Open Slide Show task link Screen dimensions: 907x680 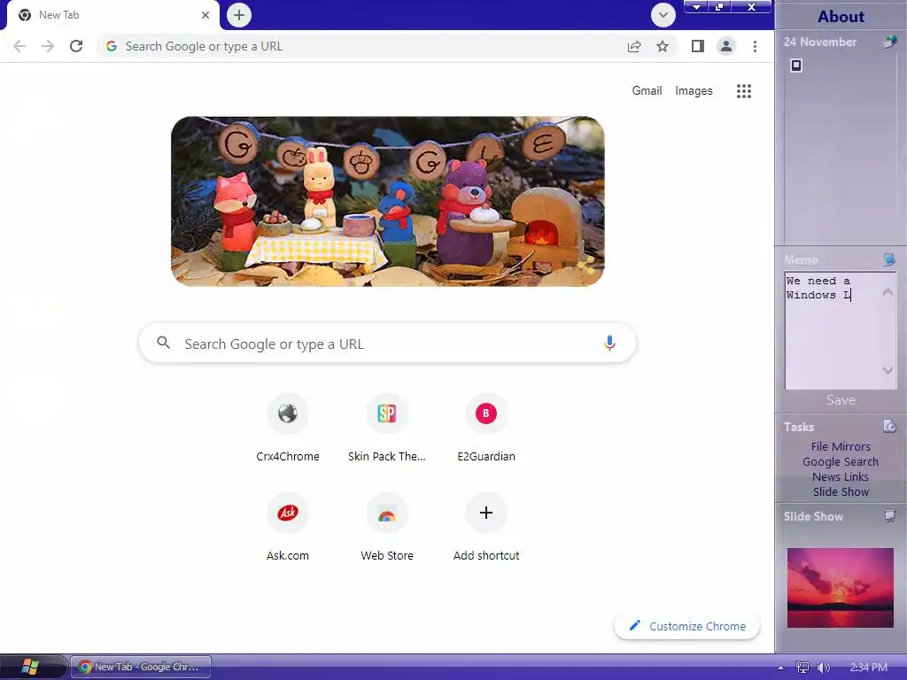(841, 491)
